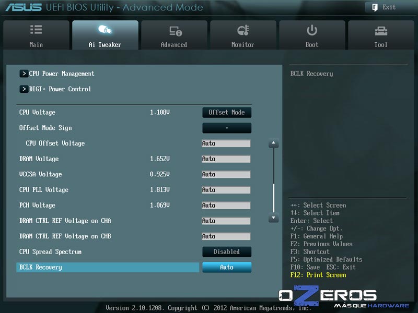The height and width of the screenshot is (313, 418).
Task: Click the F12: Print Screen hint
Action: (318, 275)
